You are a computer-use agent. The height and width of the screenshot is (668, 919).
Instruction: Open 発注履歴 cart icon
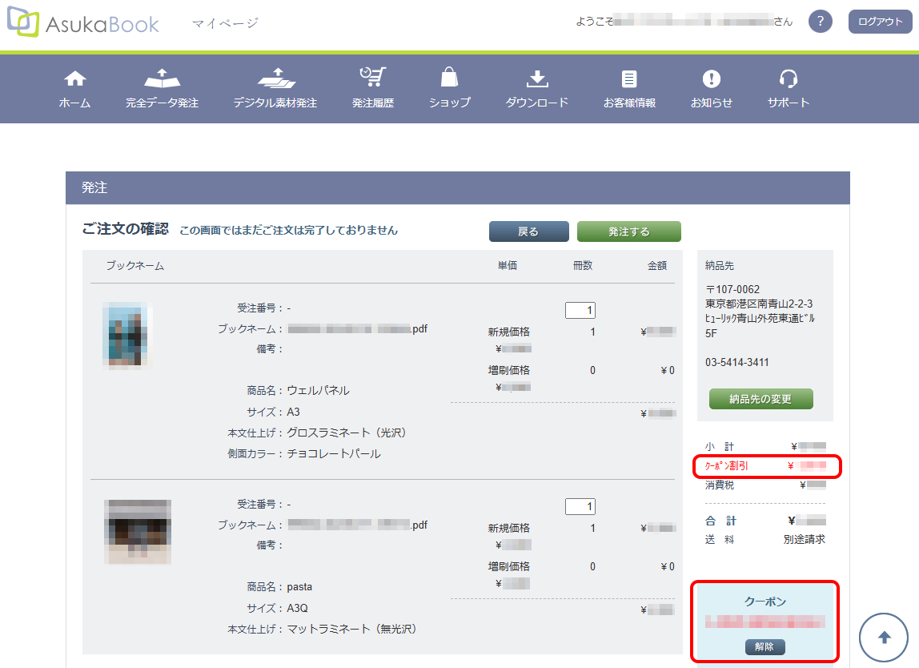(x=373, y=77)
